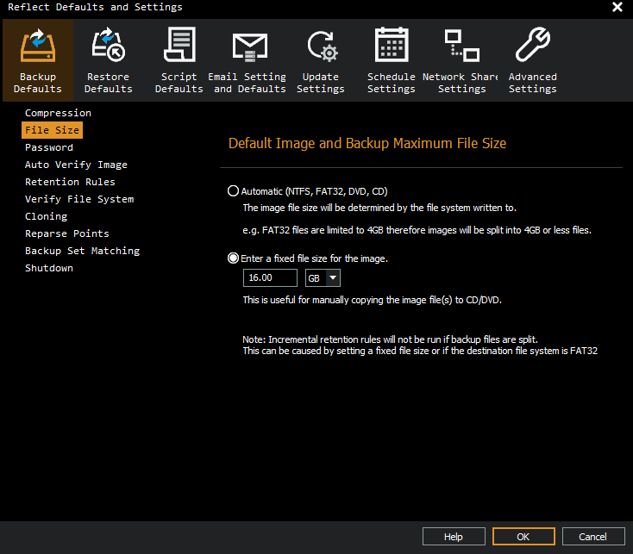Viewport: 633px width, 554px height.
Task: Open Email Setting and Defaults
Action: [250, 60]
